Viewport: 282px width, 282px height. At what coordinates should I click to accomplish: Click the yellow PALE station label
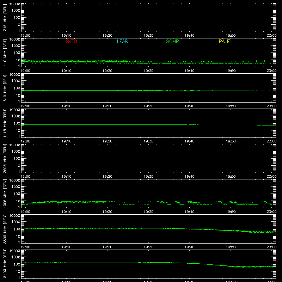point(224,41)
